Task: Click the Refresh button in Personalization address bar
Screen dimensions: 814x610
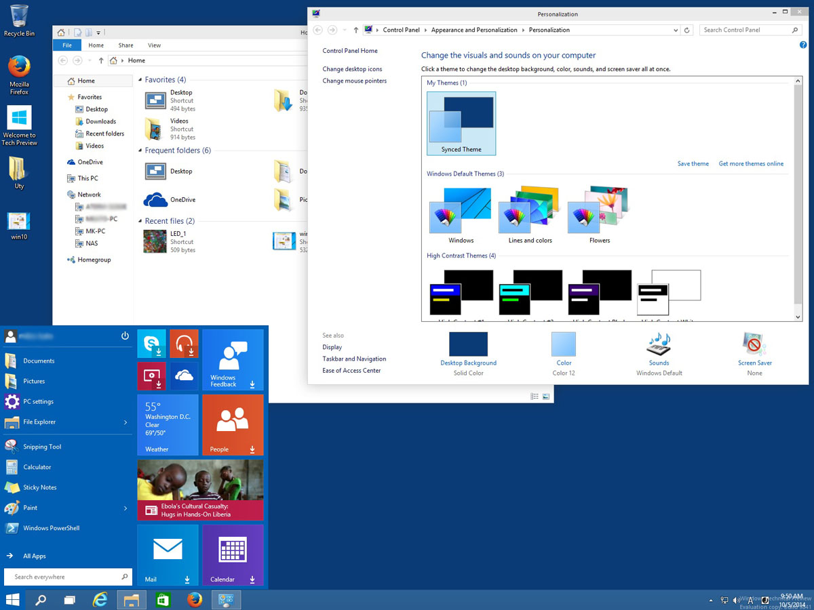Action: [687, 30]
